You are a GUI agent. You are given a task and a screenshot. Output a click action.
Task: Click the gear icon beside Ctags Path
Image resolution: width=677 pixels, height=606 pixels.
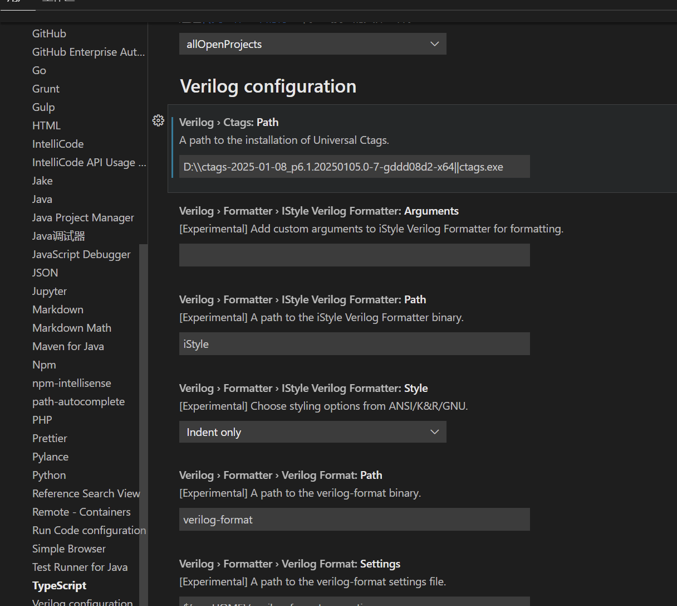coord(158,120)
